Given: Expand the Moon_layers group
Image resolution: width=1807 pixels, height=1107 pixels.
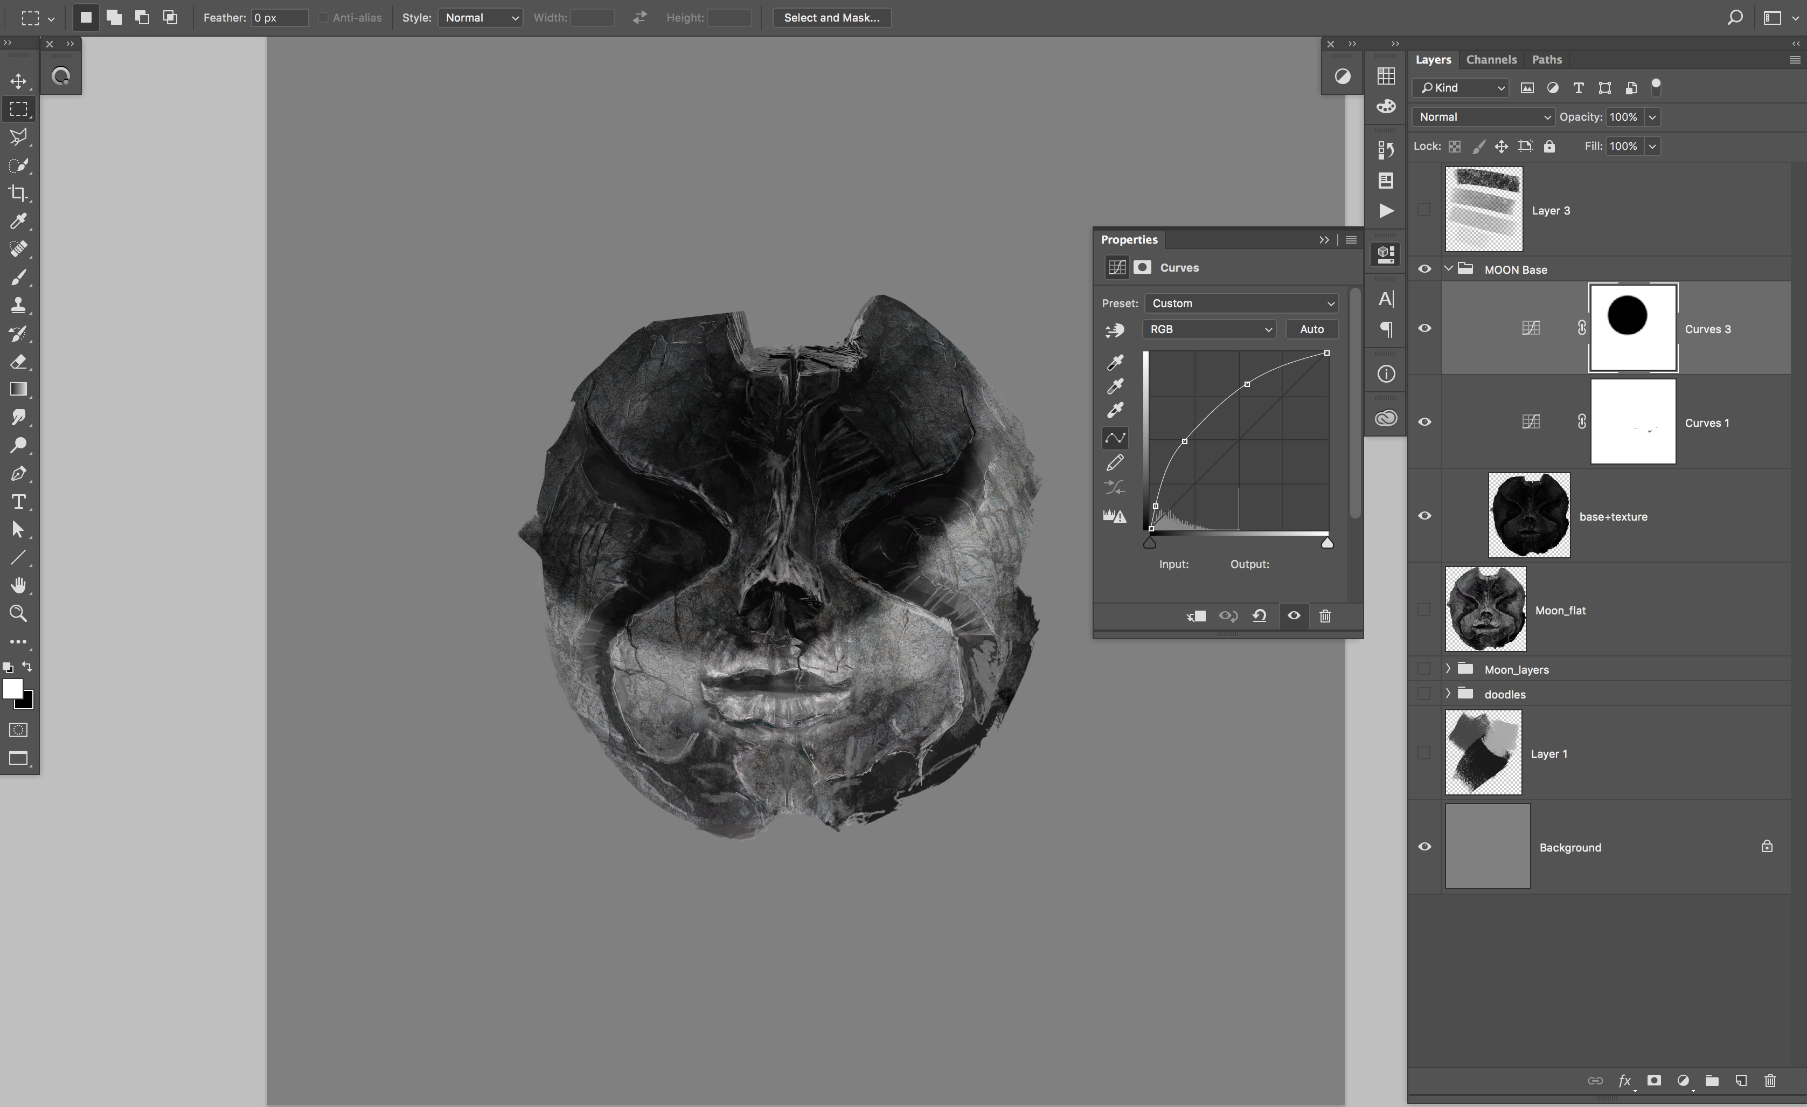Looking at the screenshot, I should pos(1448,669).
